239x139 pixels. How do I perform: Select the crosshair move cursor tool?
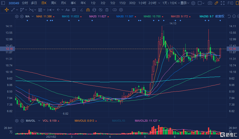click(6, 10)
